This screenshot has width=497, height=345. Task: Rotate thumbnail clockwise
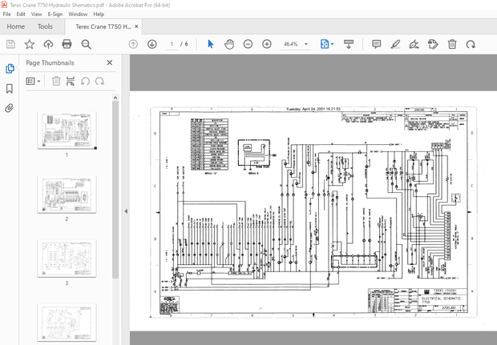point(100,82)
